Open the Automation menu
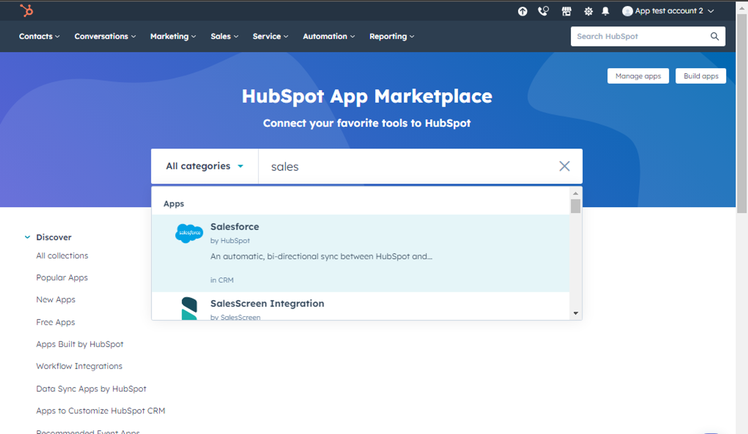Viewport: 748px width, 434px height. [x=329, y=36]
